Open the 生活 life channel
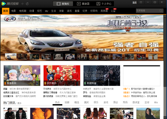 (x=53, y=11)
